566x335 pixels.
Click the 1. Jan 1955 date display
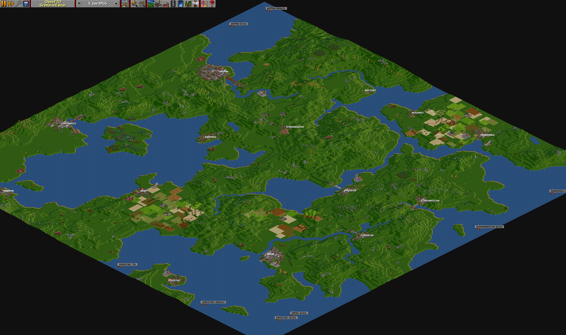[x=97, y=4]
